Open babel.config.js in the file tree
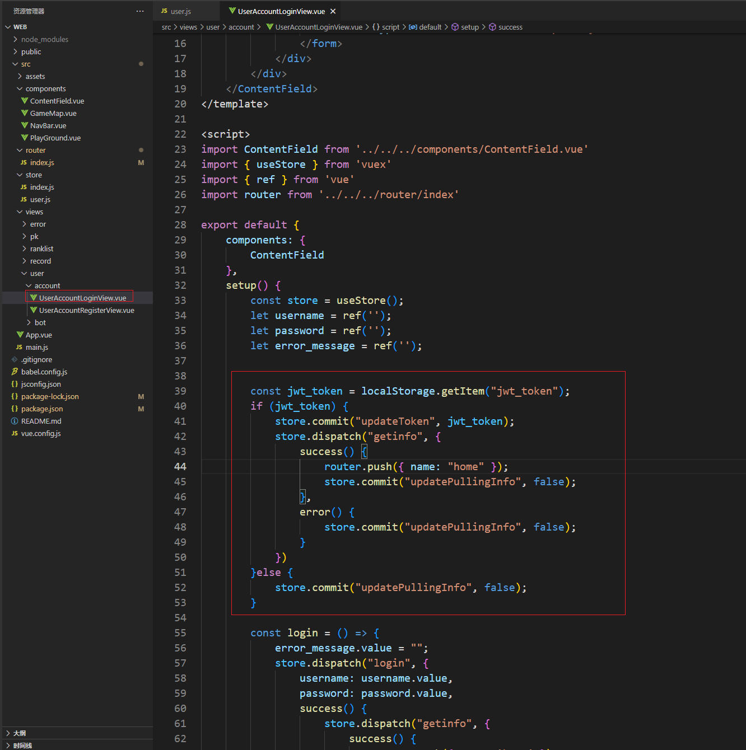 (77, 372)
